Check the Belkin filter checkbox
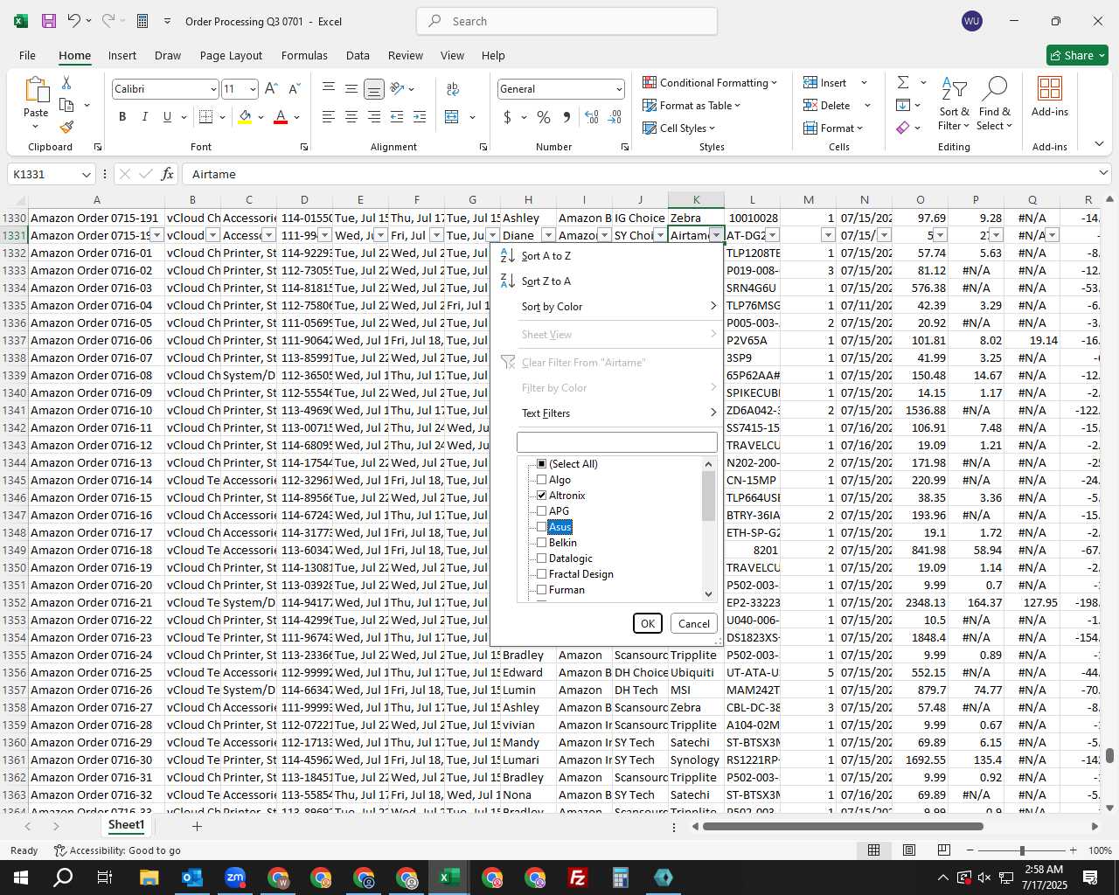 click(542, 543)
